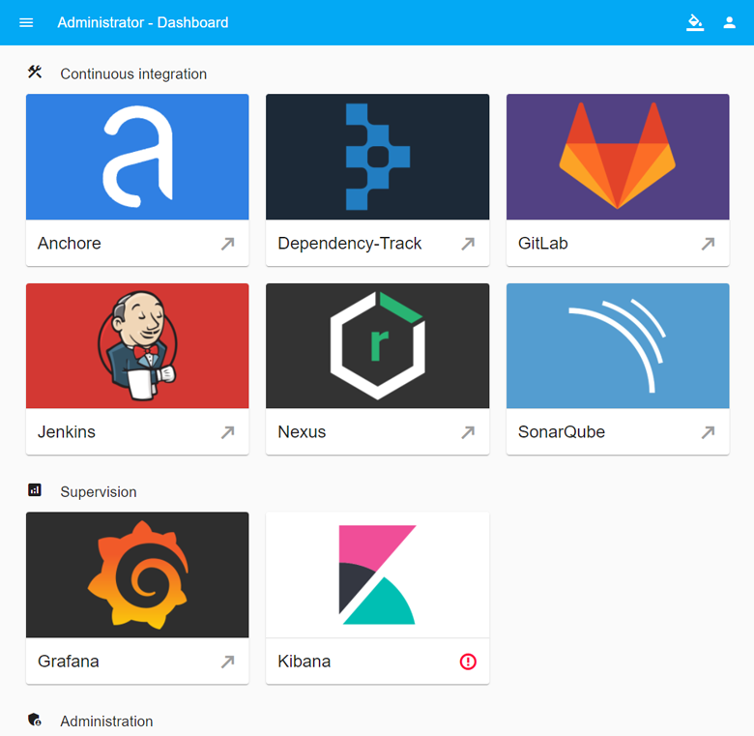Image resolution: width=754 pixels, height=736 pixels.
Task: Select the Continuous integration section header
Action: (133, 74)
